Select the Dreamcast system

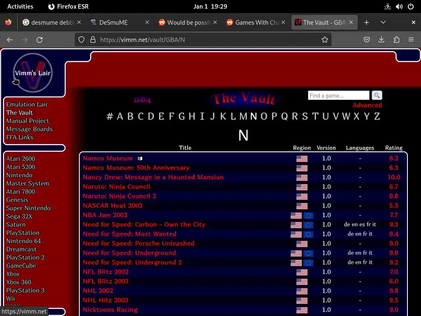[x=21, y=249]
